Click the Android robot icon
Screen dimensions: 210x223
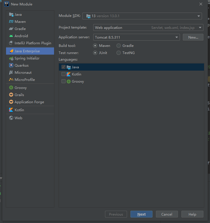(x=11, y=36)
